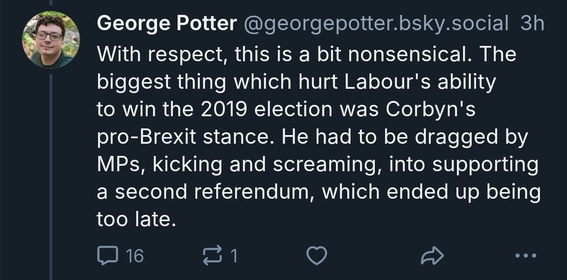Click the George Potter display name
567x280 pixels.
167,24
